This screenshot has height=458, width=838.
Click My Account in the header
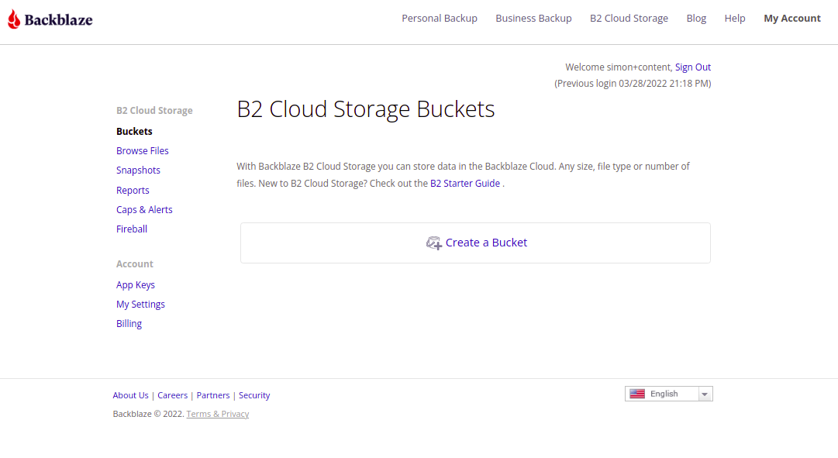[x=791, y=19]
